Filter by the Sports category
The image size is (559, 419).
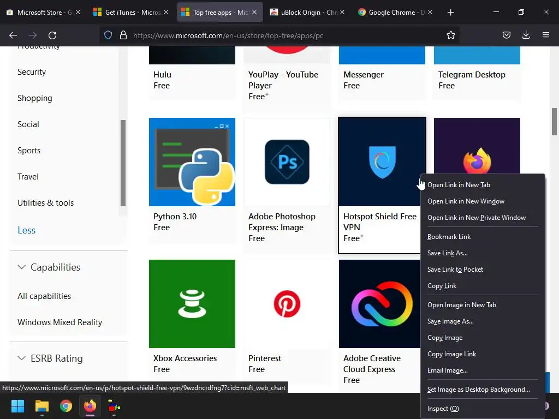(x=29, y=151)
